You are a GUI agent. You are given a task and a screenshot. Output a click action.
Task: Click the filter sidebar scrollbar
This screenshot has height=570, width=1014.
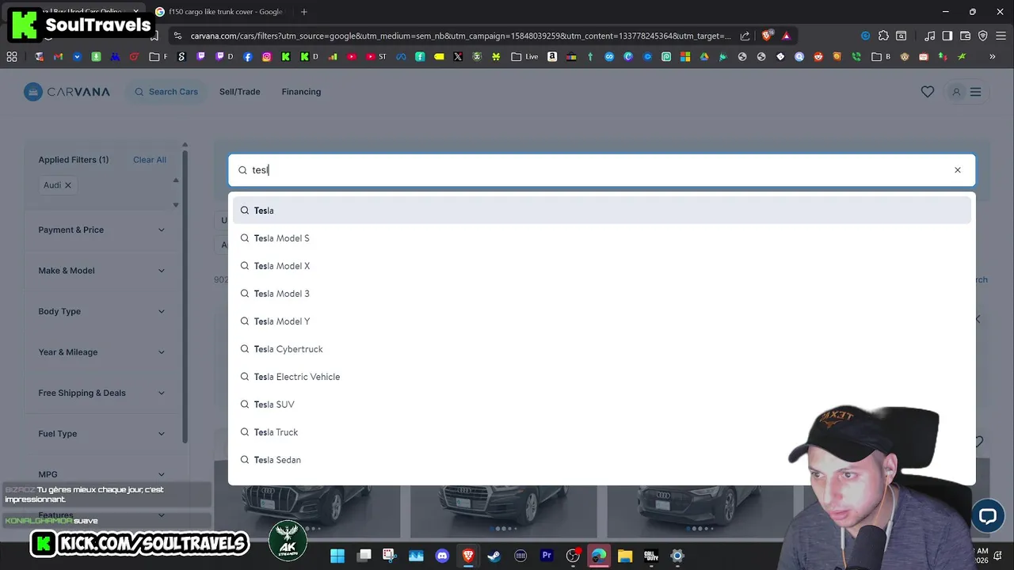coord(185,297)
